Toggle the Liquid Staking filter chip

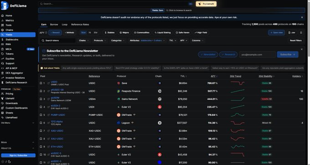click(162, 33)
